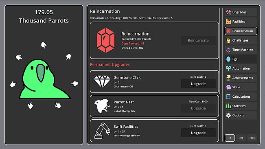This screenshot has height=149, width=265.
Task: Click the large red gem icon
Action: [x=105, y=40]
